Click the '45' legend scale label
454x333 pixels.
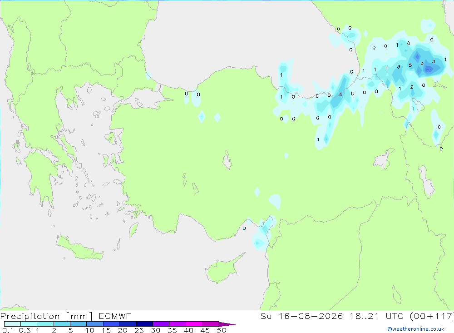[205, 330]
